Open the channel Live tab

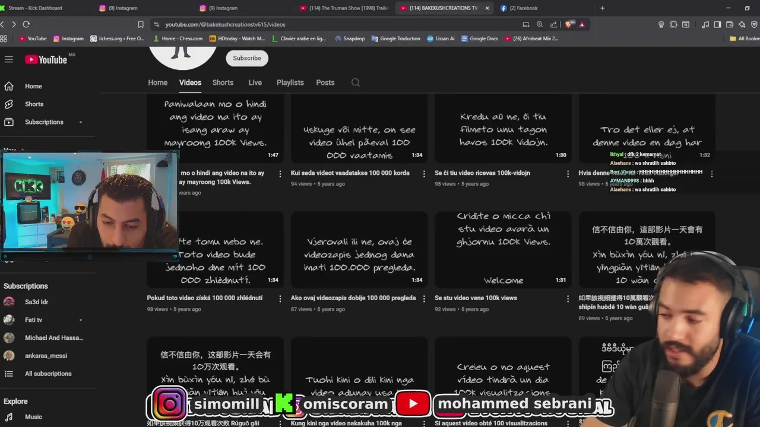[255, 82]
